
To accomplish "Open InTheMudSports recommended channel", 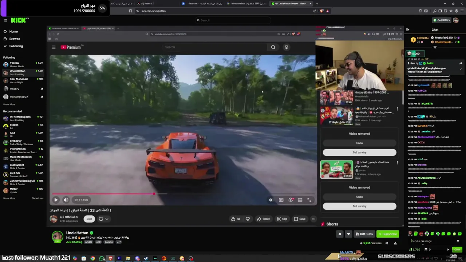I will (x=23, y=118).
